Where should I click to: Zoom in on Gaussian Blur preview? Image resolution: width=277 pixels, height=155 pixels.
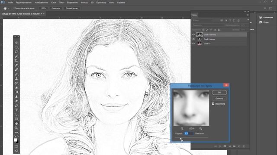pyautogui.click(x=200, y=128)
